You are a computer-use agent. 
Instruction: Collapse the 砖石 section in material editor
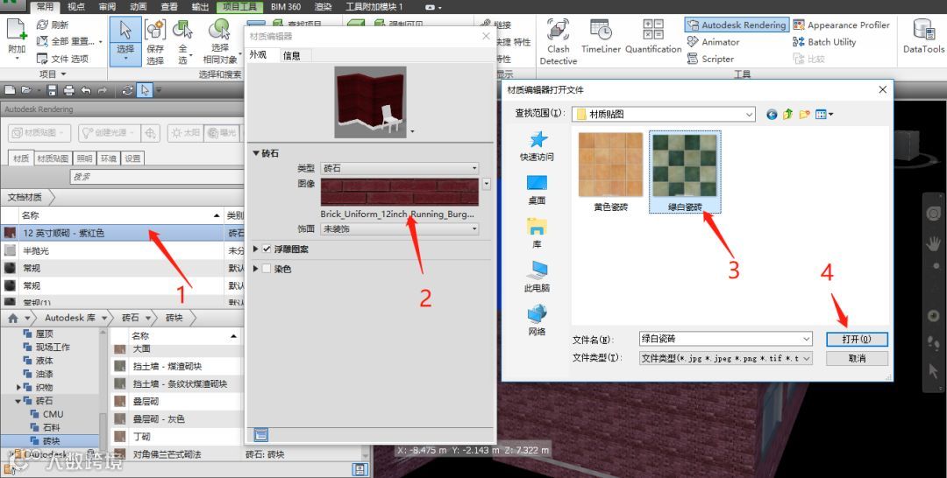(256, 154)
